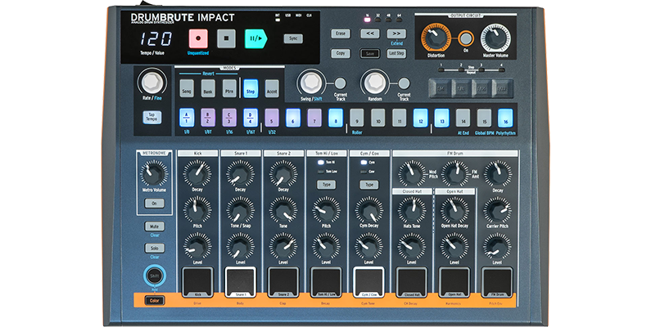The height and width of the screenshot is (327, 651).
Task: Adjust the FM Drum Mod Pitch knob
Action: (412, 173)
